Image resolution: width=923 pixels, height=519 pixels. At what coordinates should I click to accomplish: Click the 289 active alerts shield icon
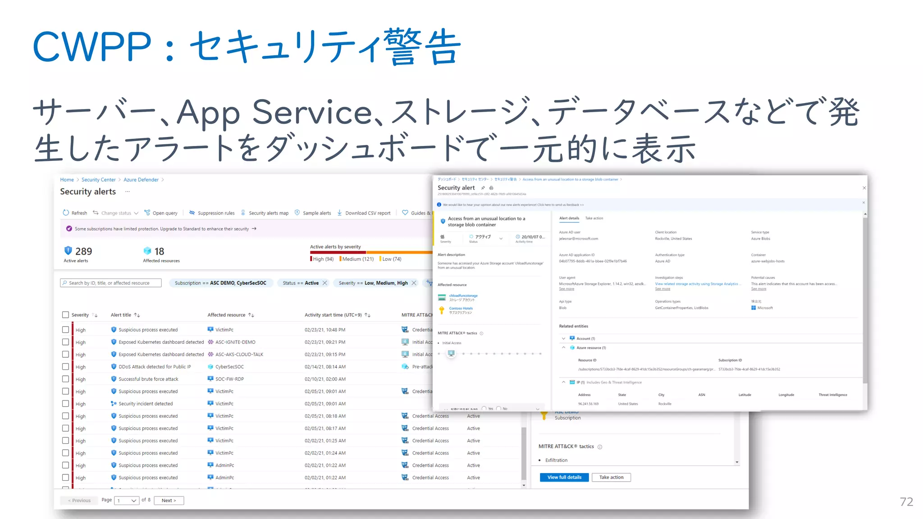click(68, 250)
